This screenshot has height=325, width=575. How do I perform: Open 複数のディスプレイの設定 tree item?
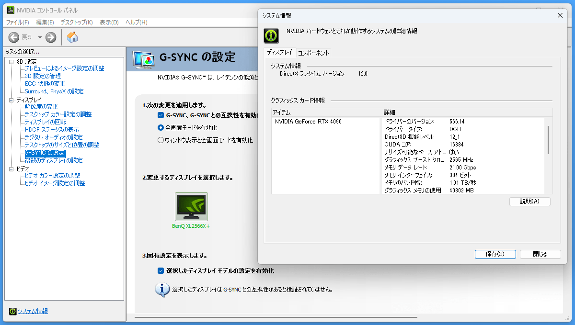[54, 160]
